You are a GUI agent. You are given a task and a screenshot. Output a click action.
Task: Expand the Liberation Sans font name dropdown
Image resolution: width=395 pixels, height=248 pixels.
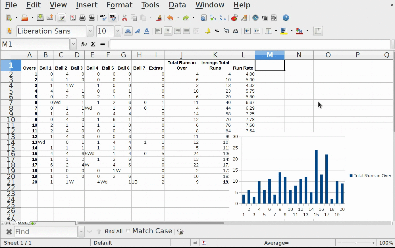[90, 31]
